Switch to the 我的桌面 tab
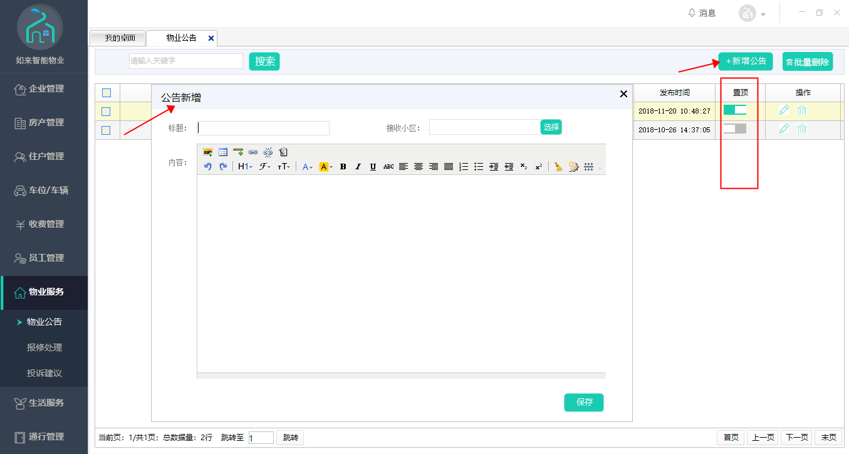The image size is (849, 454). (119, 38)
